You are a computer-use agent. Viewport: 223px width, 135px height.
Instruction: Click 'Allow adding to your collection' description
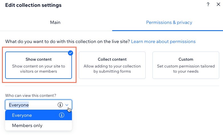click(x=112, y=66)
